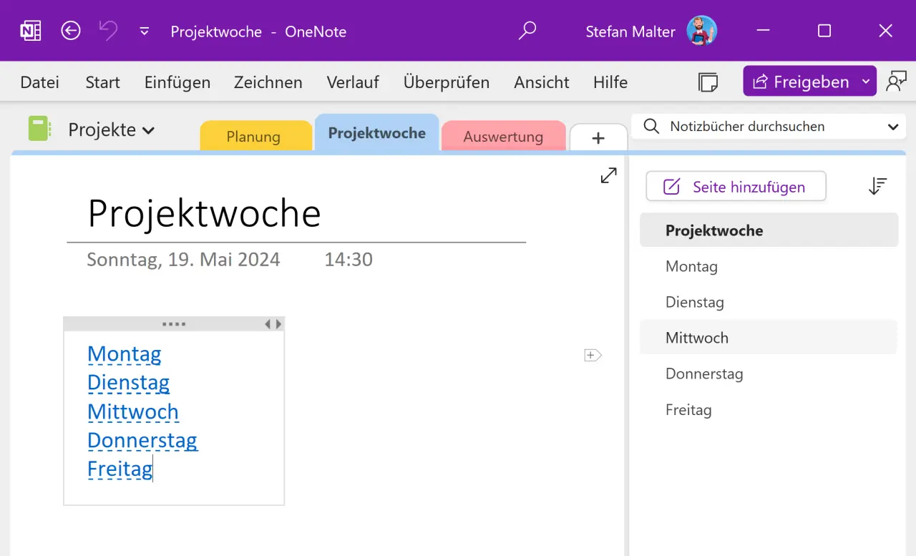Click the note tag icon beside the list
The height and width of the screenshot is (556, 916).
[593, 355]
